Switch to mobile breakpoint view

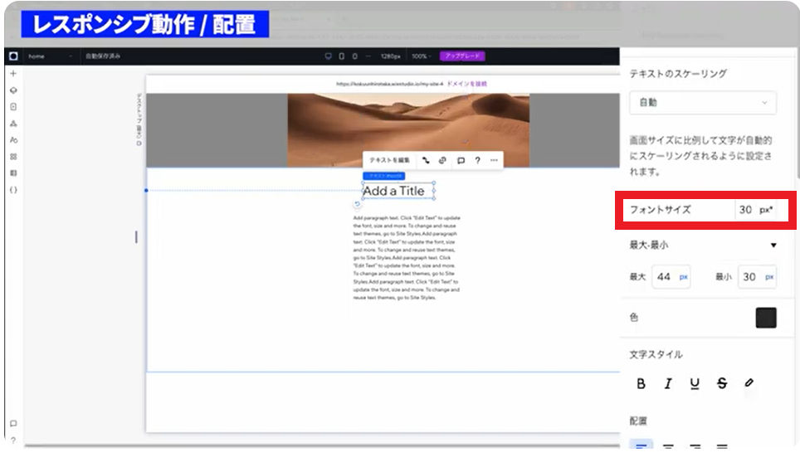pos(354,56)
